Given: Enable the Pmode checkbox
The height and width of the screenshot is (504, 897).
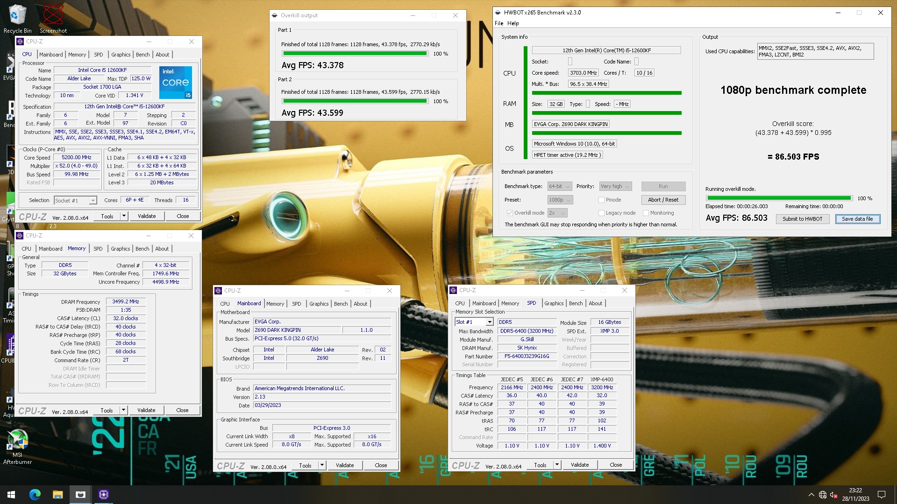Looking at the screenshot, I should [x=602, y=200].
